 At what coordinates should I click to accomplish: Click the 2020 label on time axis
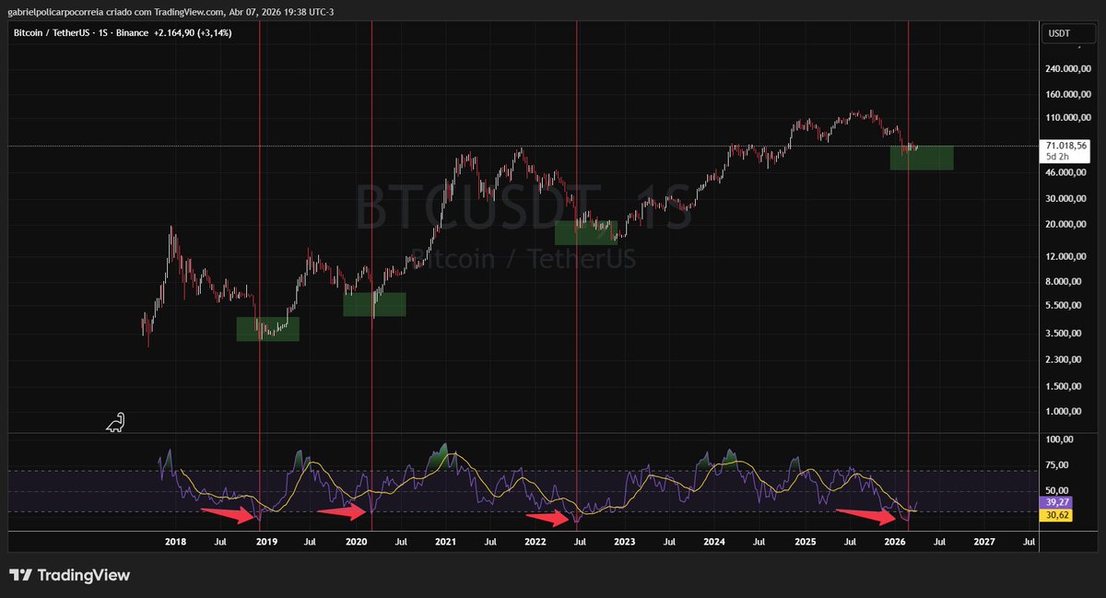point(356,544)
